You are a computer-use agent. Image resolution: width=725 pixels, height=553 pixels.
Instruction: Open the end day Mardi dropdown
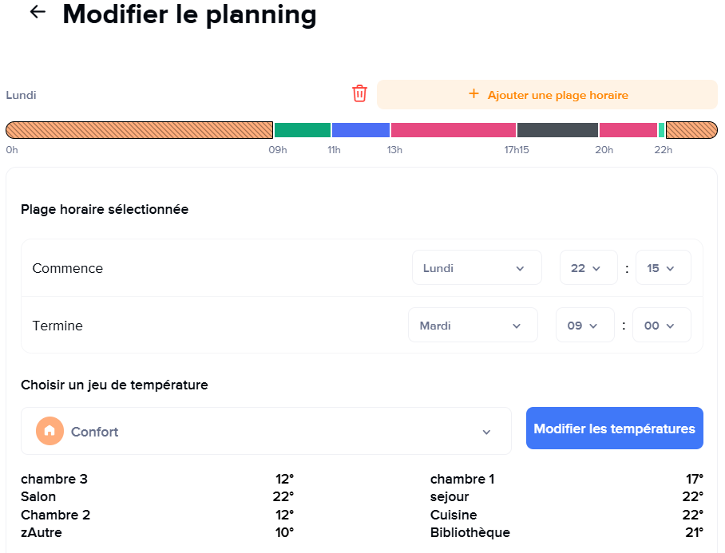tap(473, 326)
